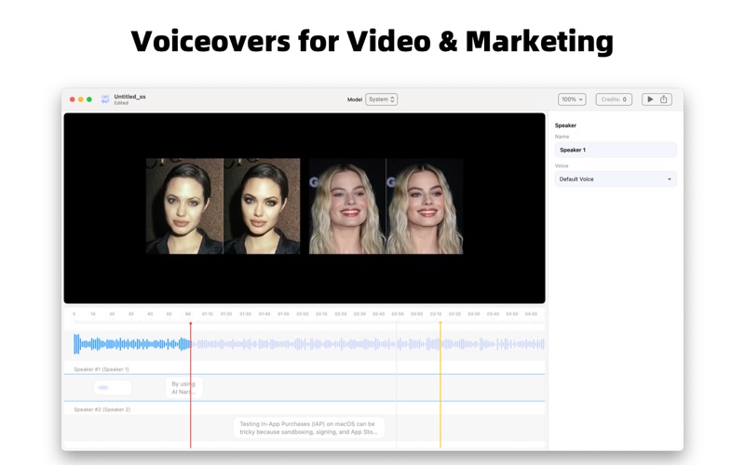Image resolution: width=745 pixels, height=465 pixels.
Task: Select the "Testing In-App Purchases" clip
Action: pos(308,428)
